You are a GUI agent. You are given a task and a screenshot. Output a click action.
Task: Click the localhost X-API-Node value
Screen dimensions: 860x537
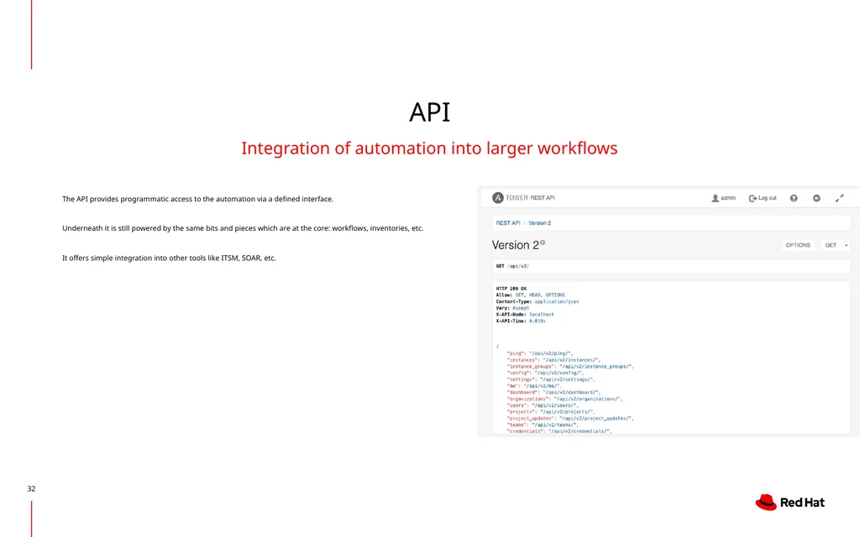tap(542, 315)
